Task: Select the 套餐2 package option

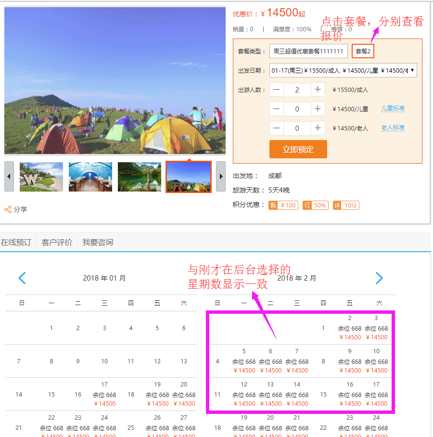Action: point(363,51)
